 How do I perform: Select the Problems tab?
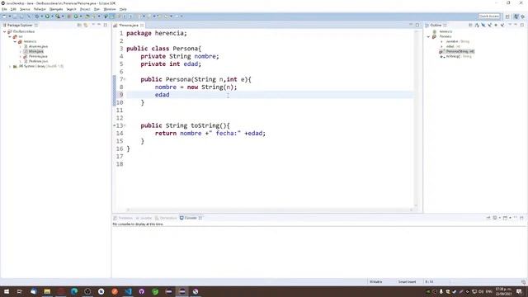coord(123,218)
